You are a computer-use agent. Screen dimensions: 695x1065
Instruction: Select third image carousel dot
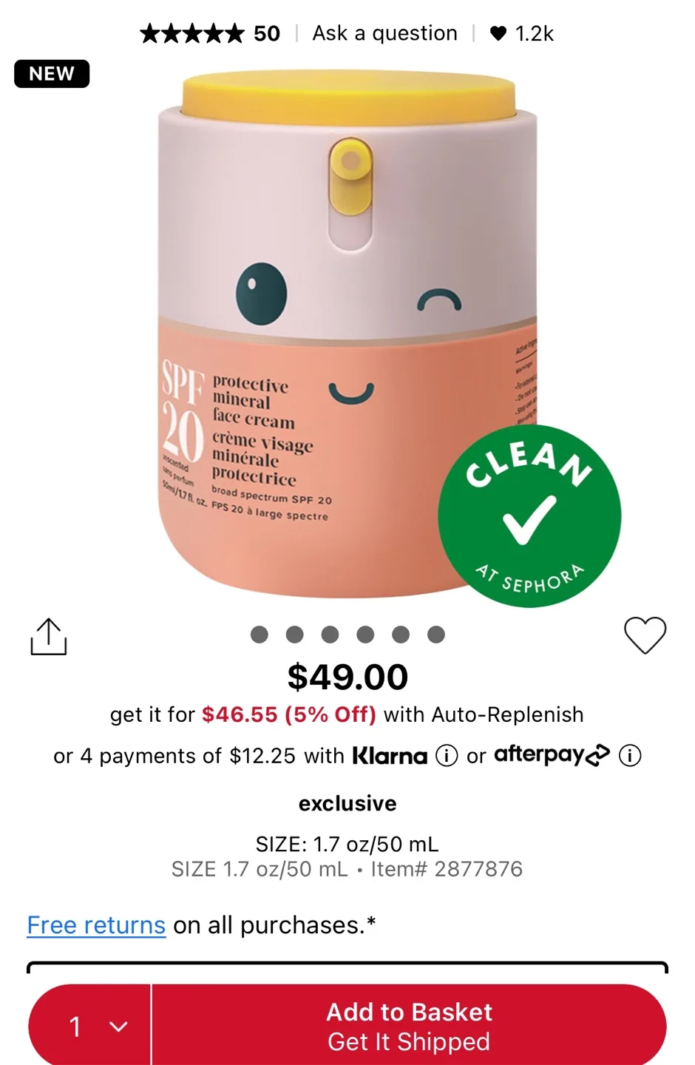(x=330, y=635)
